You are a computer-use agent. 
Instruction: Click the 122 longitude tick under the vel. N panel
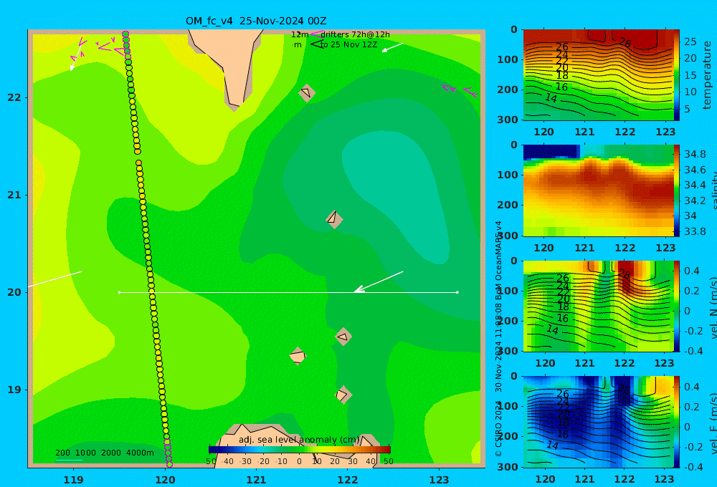pos(625,364)
